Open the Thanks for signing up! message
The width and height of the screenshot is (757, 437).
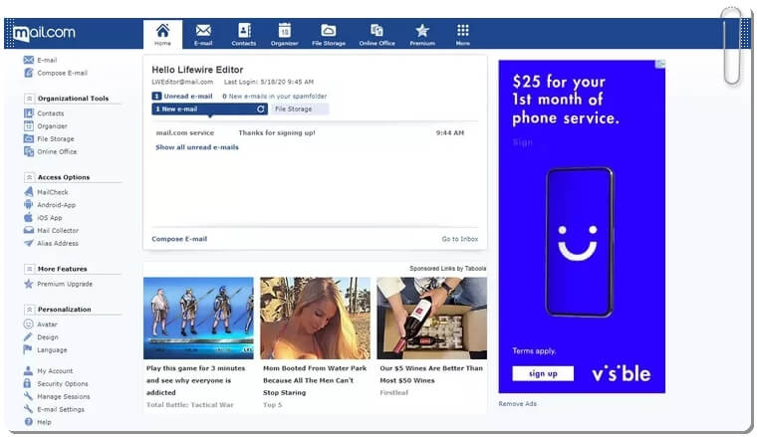tap(277, 132)
